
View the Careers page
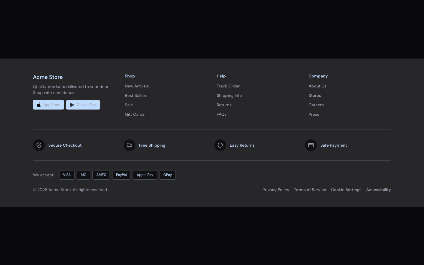(x=316, y=105)
